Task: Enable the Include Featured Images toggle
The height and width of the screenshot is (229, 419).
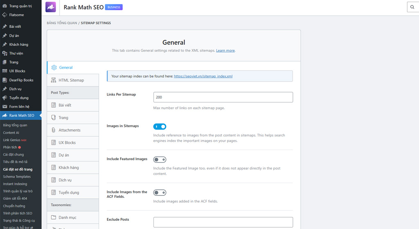Action: point(160,159)
